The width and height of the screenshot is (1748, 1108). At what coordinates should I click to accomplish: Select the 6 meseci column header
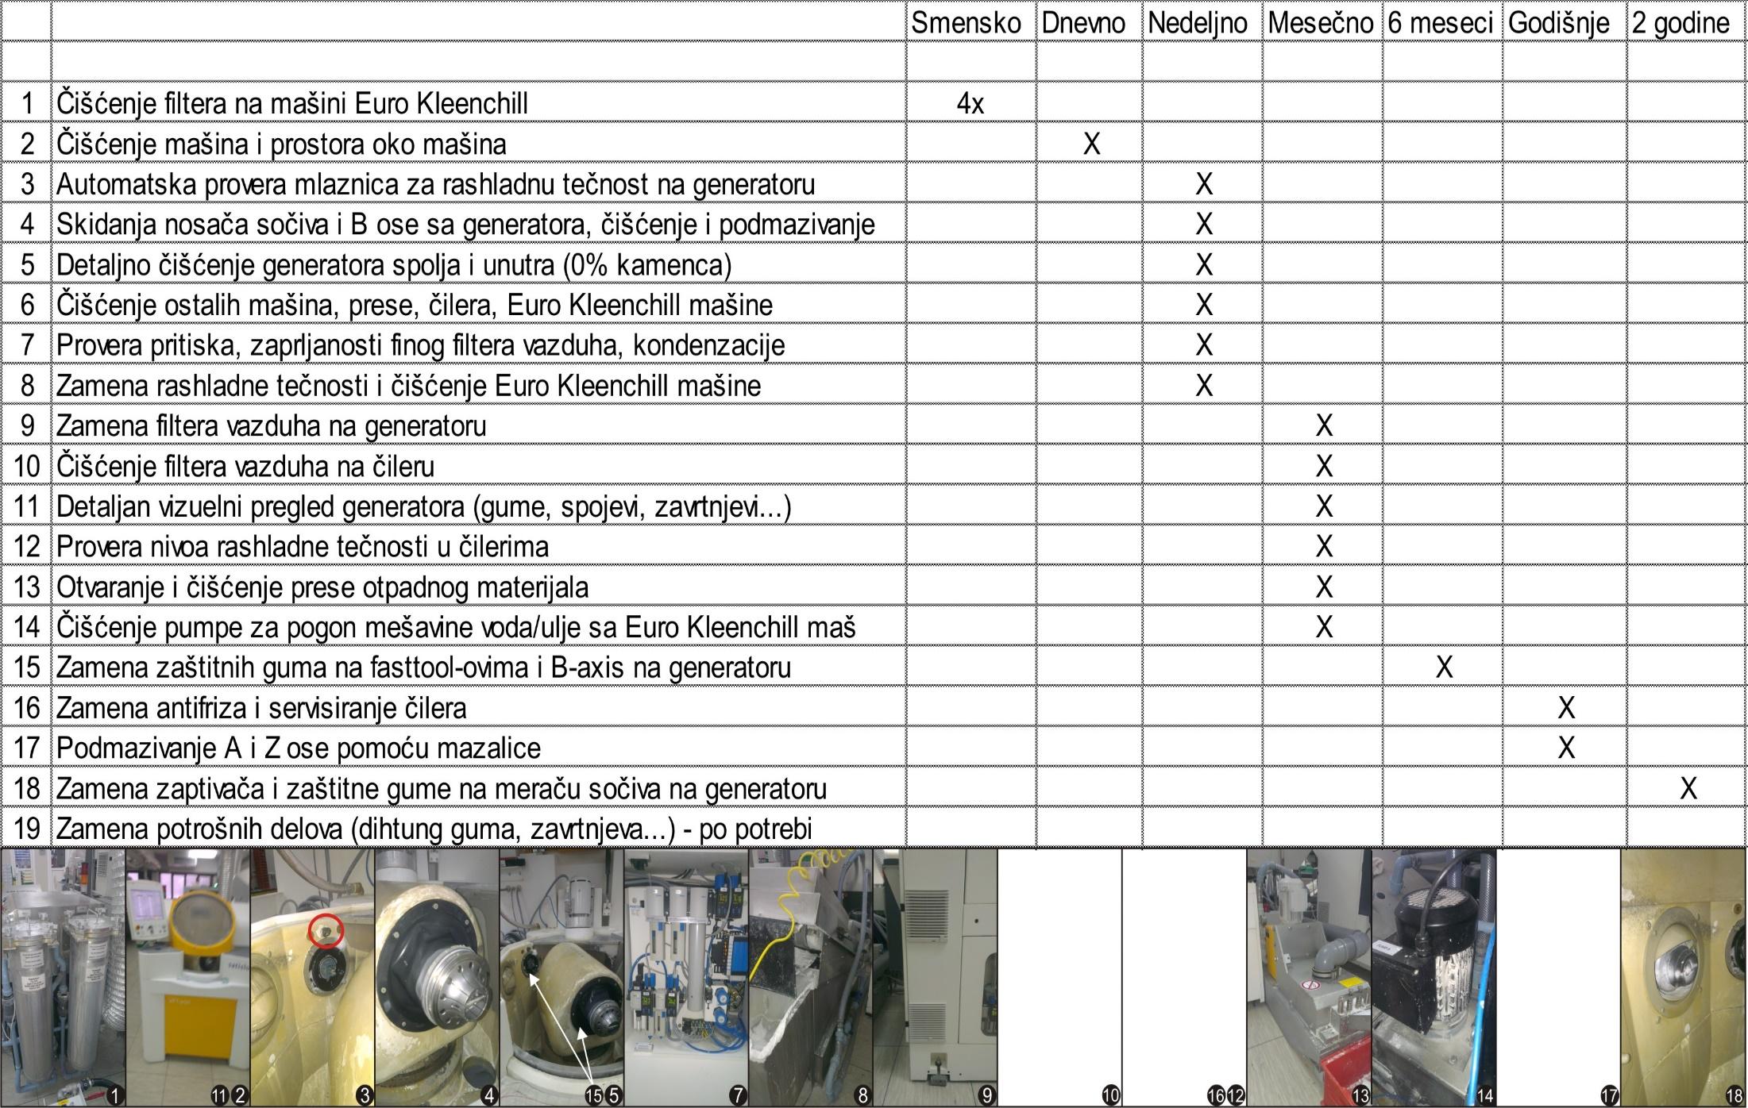pos(1441,22)
